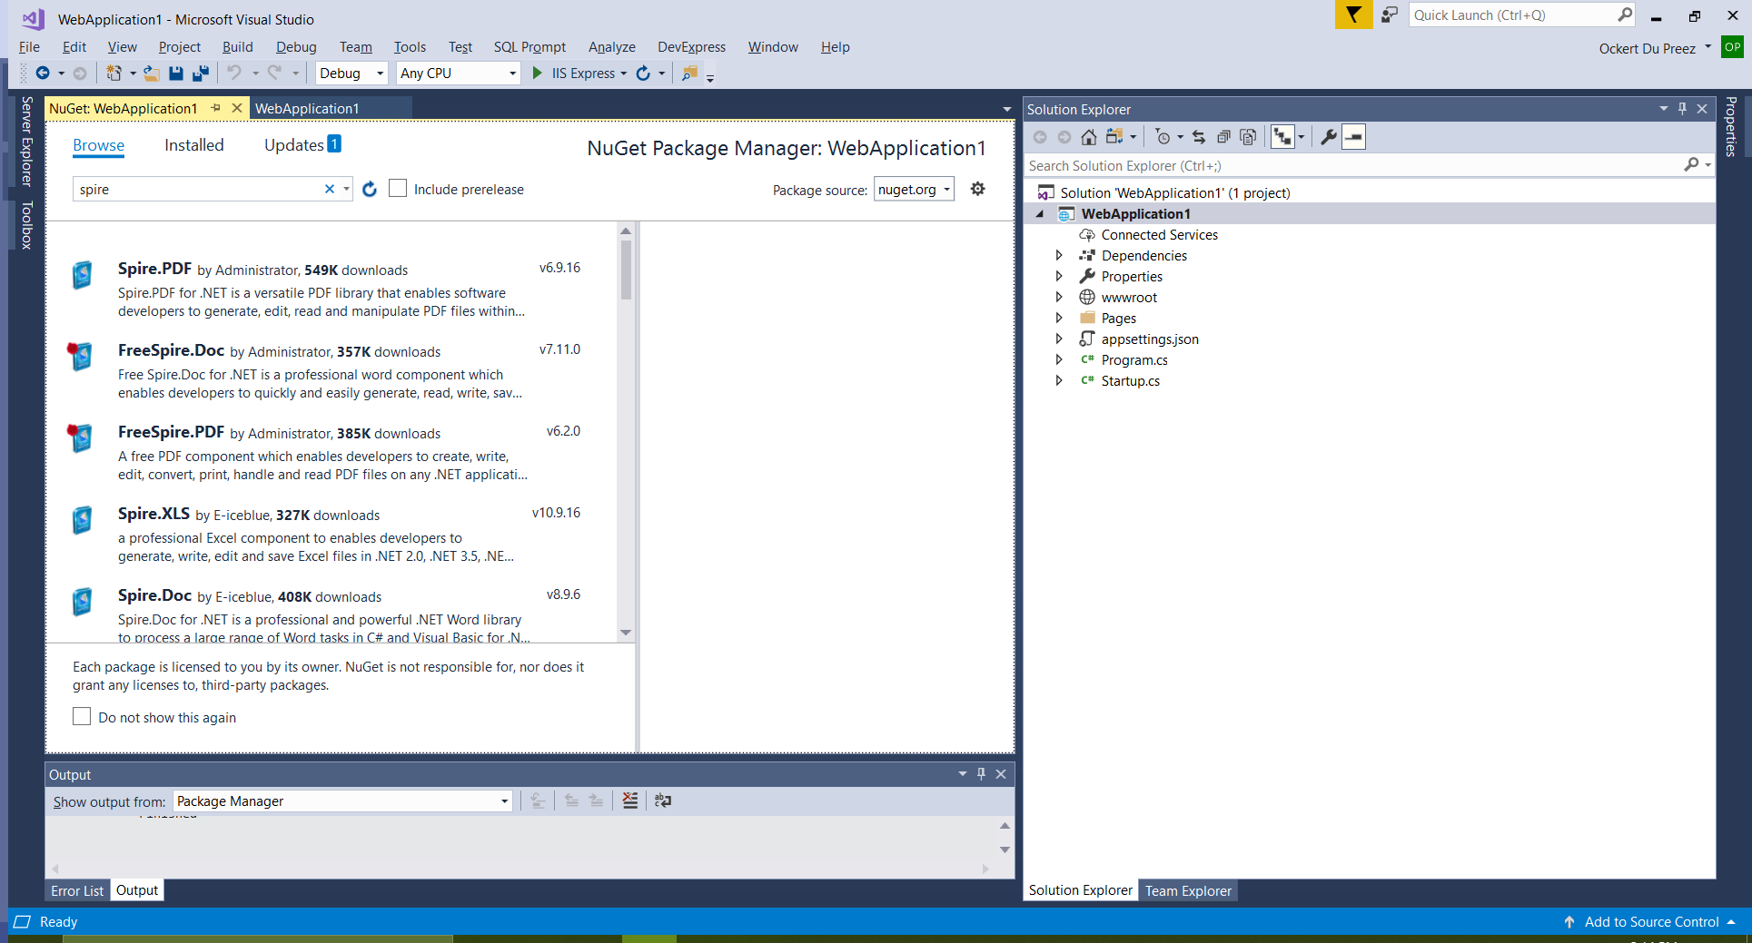Switch views with the Solution Explorer folder icon

coord(1114,137)
